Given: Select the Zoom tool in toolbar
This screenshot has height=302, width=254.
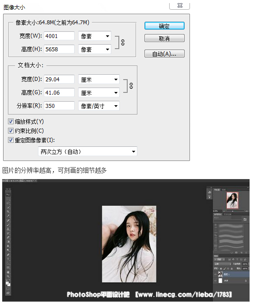Looking at the screenshot, I should tap(8, 276).
